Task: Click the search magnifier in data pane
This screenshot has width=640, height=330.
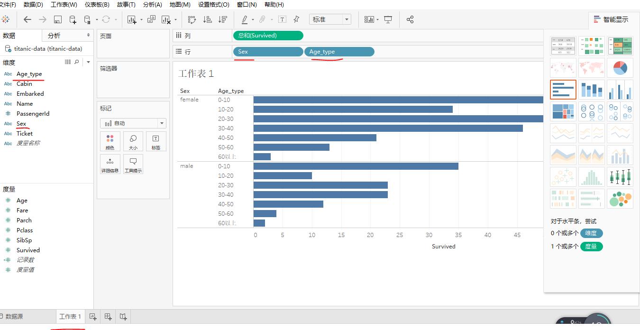Action: tap(77, 62)
